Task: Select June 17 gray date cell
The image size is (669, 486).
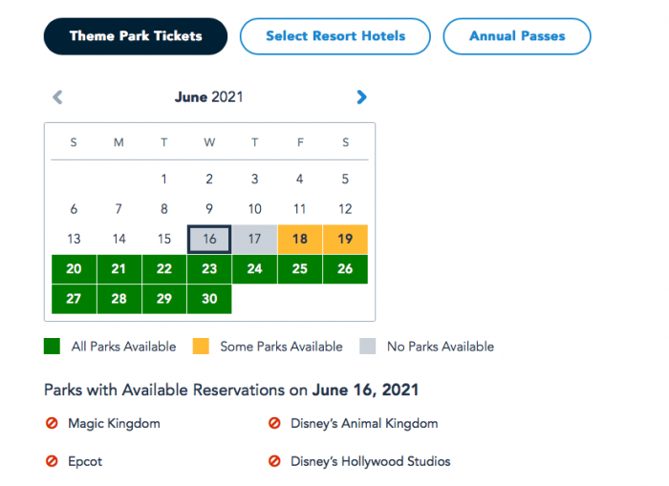Action: [254, 239]
